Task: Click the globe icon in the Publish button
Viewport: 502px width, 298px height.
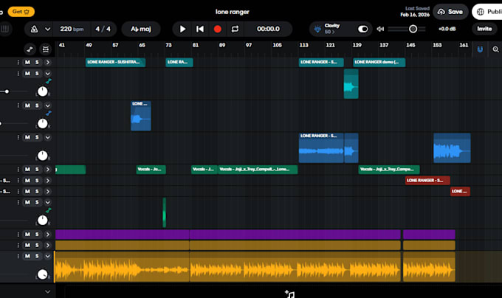Action: click(x=481, y=12)
